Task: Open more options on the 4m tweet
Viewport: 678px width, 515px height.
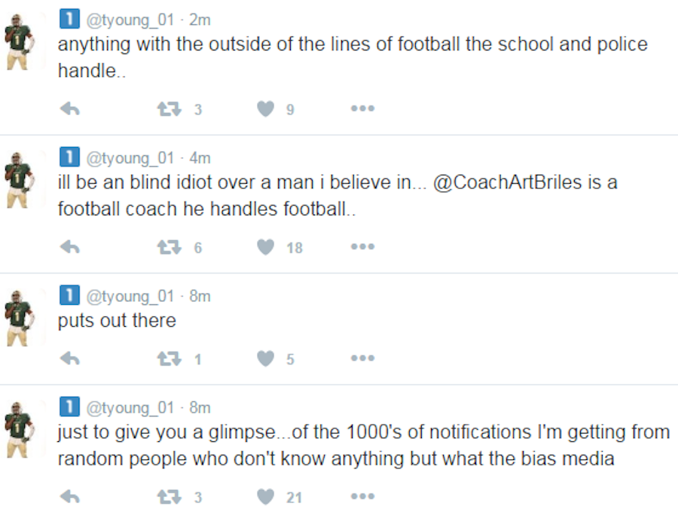Action: pyautogui.click(x=362, y=247)
